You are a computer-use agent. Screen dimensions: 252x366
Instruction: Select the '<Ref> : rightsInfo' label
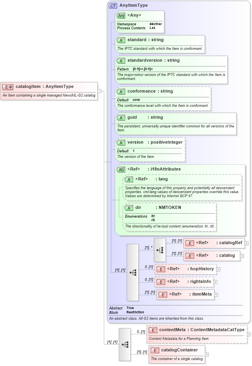click(x=189, y=282)
